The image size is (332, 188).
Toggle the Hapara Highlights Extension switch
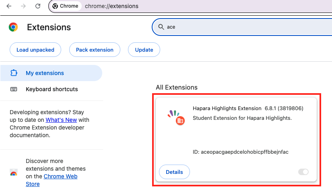click(303, 172)
